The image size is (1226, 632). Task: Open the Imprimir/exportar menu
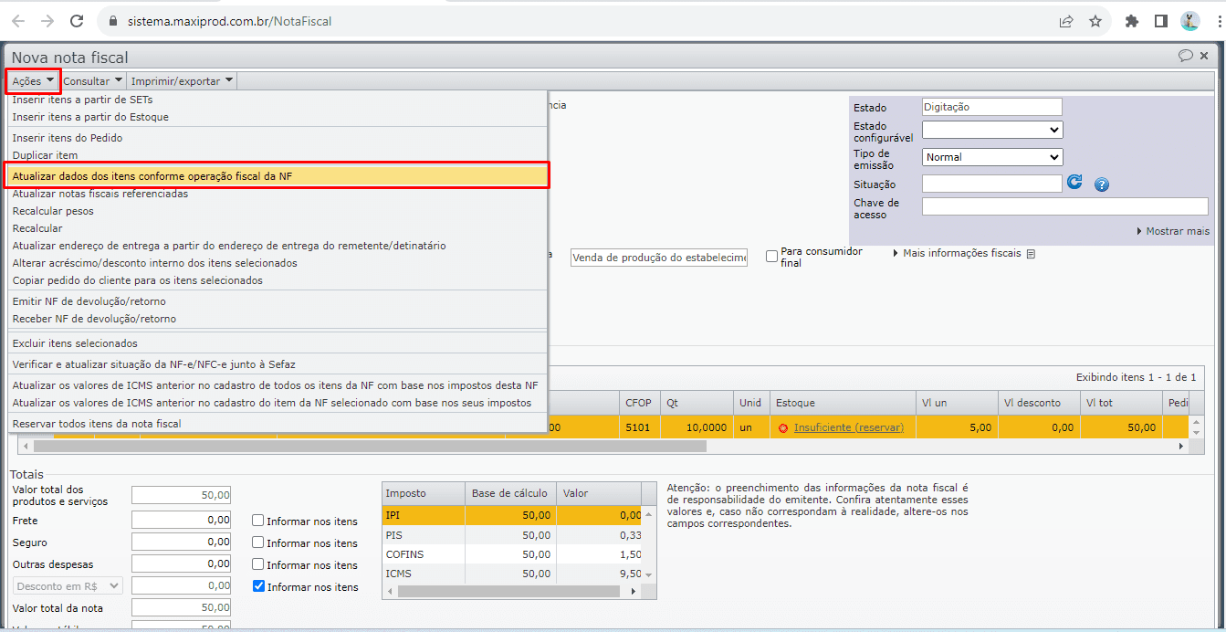tap(183, 81)
